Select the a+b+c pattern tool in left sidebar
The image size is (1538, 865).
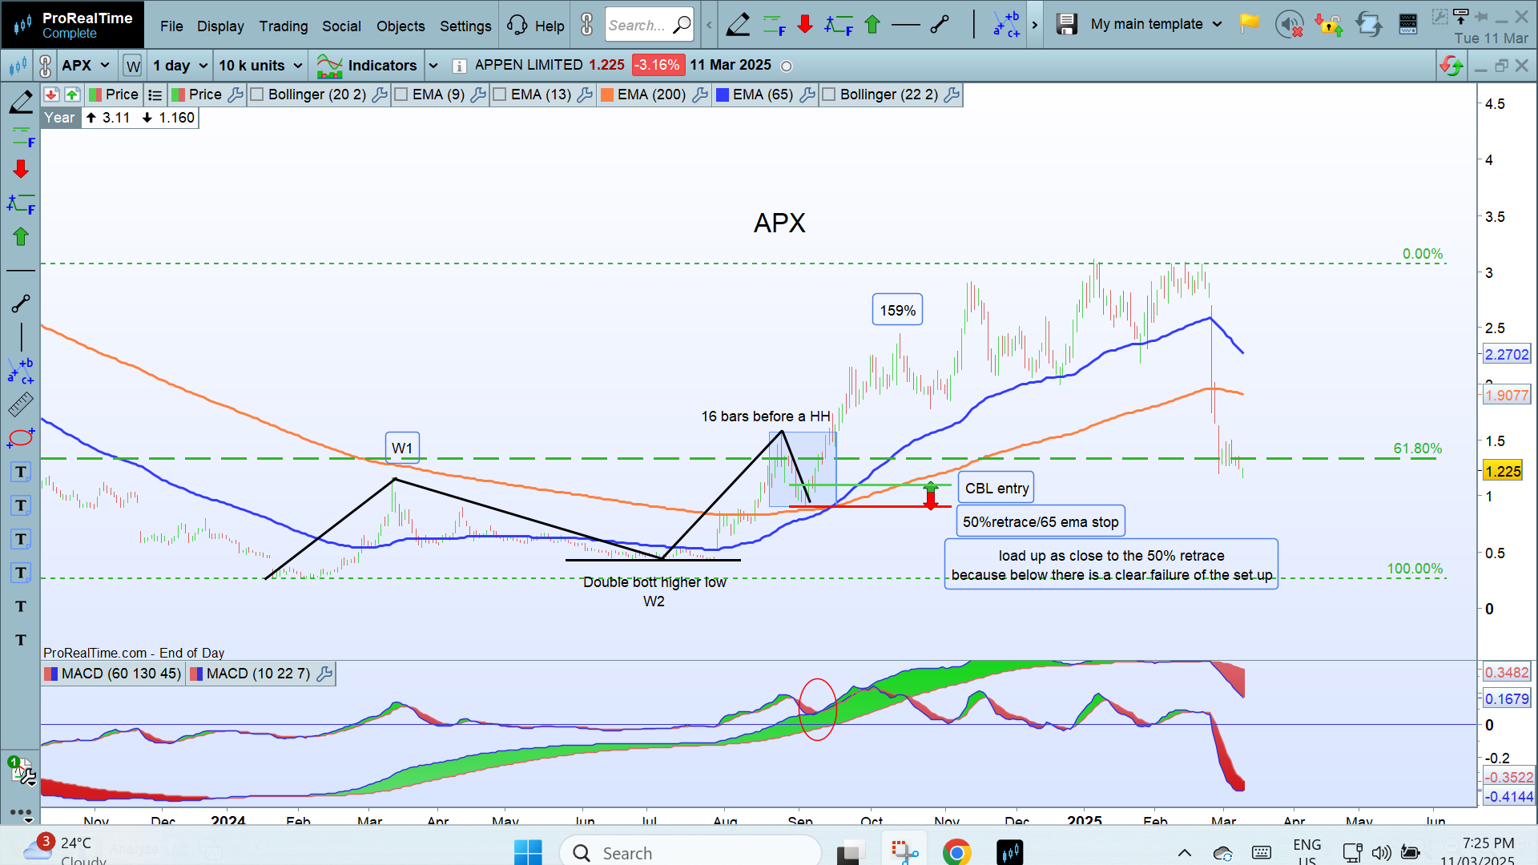coord(21,371)
